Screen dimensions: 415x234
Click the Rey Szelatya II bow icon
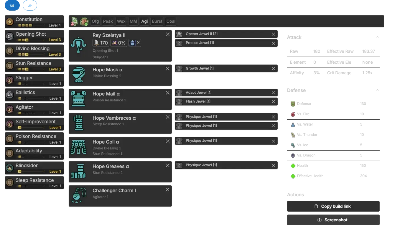tap(78, 45)
